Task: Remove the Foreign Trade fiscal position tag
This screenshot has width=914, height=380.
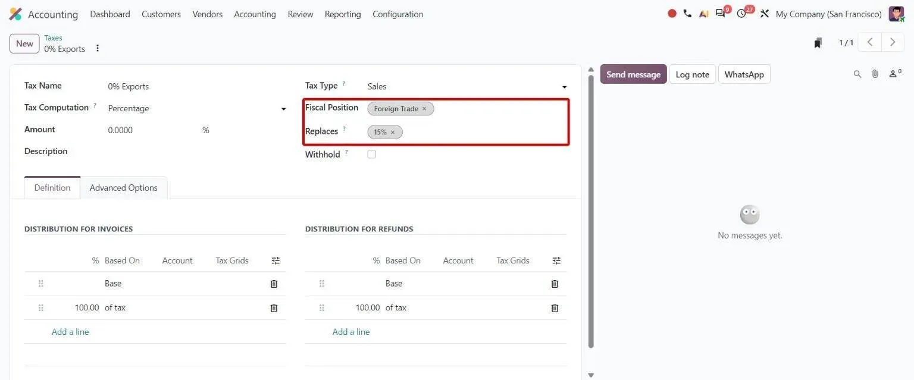Action: coord(424,109)
